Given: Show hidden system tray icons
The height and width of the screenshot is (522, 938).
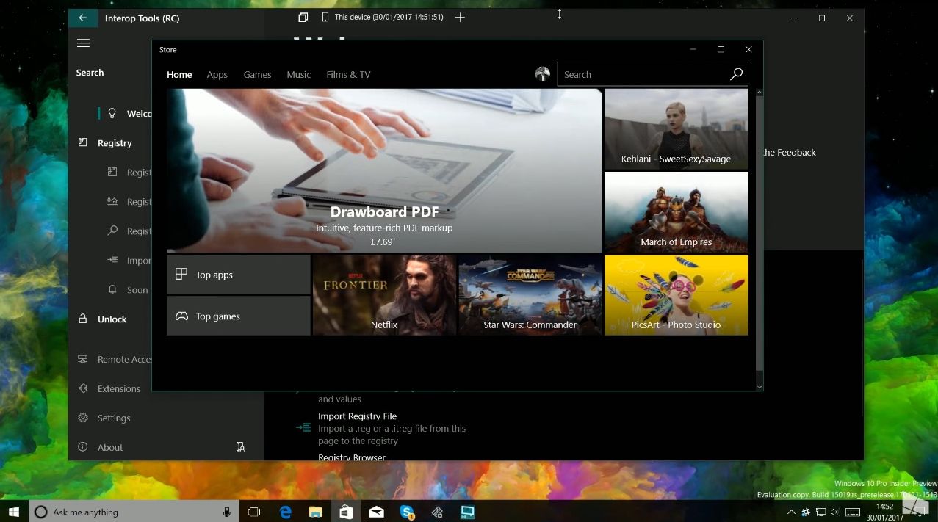Looking at the screenshot, I should pyautogui.click(x=791, y=512).
